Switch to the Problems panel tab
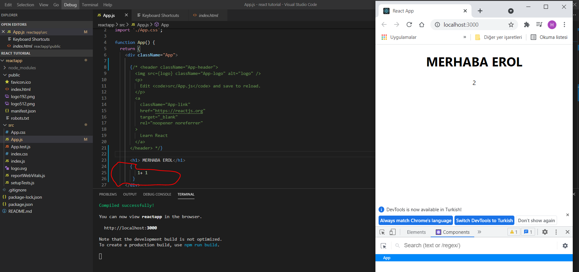This screenshot has height=272, width=579. [x=108, y=194]
